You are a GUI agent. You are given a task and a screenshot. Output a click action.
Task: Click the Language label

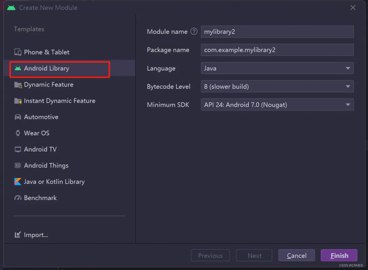click(161, 68)
